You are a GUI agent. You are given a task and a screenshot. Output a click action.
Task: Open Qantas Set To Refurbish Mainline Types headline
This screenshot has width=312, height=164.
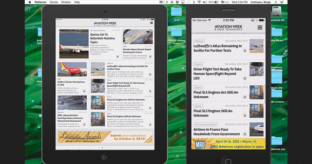tap(103, 38)
